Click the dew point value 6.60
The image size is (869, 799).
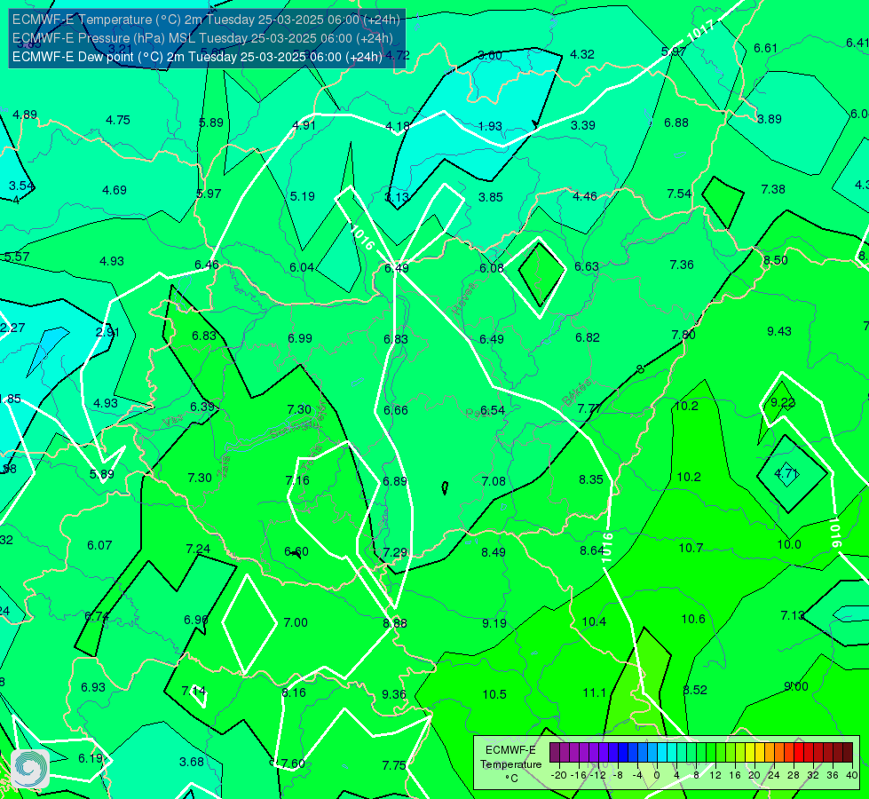pos(296,551)
